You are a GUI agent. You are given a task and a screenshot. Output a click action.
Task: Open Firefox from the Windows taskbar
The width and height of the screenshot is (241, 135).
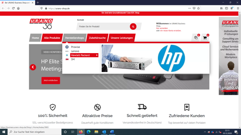click(81, 132)
